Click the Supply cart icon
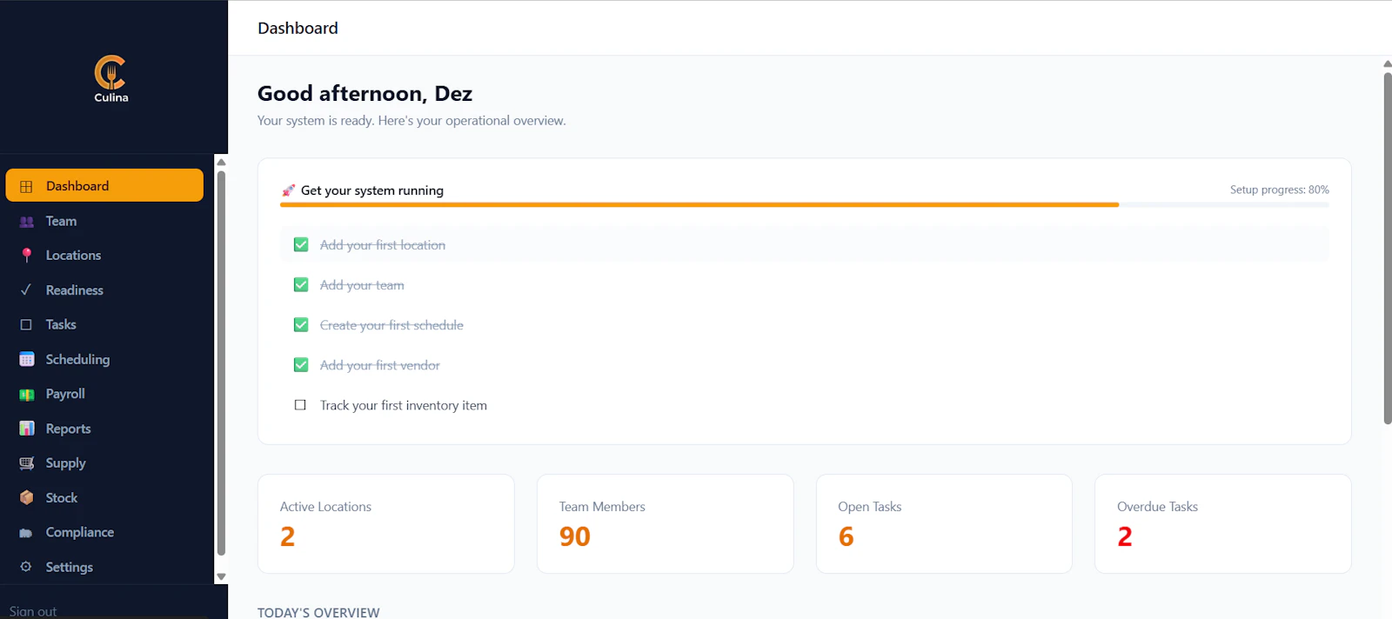The width and height of the screenshot is (1392, 619). coord(26,463)
